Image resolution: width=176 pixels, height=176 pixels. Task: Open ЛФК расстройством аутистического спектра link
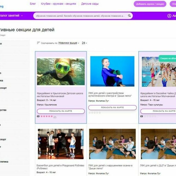(110, 94)
